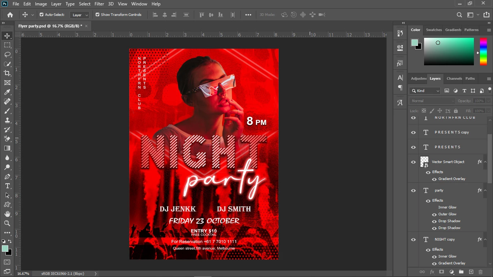493x277 pixels.
Task: Add a layer style via fx button
Action: [x=432, y=272]
